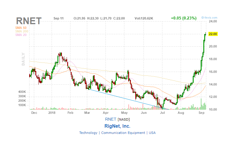The image size is (234, 151).
Task: Click the yellow 22.00 price tag
Action: coord(213,34)
